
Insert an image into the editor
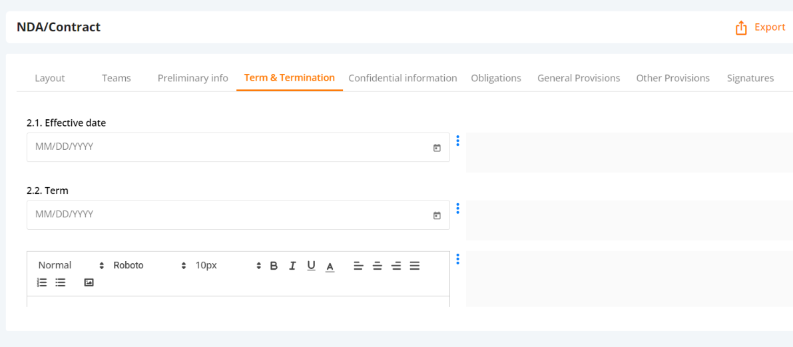pos(89,282)
